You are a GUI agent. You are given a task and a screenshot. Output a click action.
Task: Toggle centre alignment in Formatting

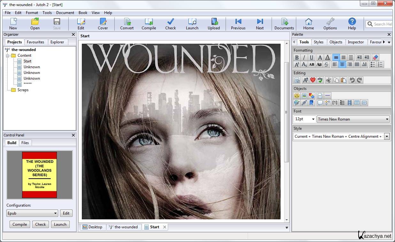[342, 64]
